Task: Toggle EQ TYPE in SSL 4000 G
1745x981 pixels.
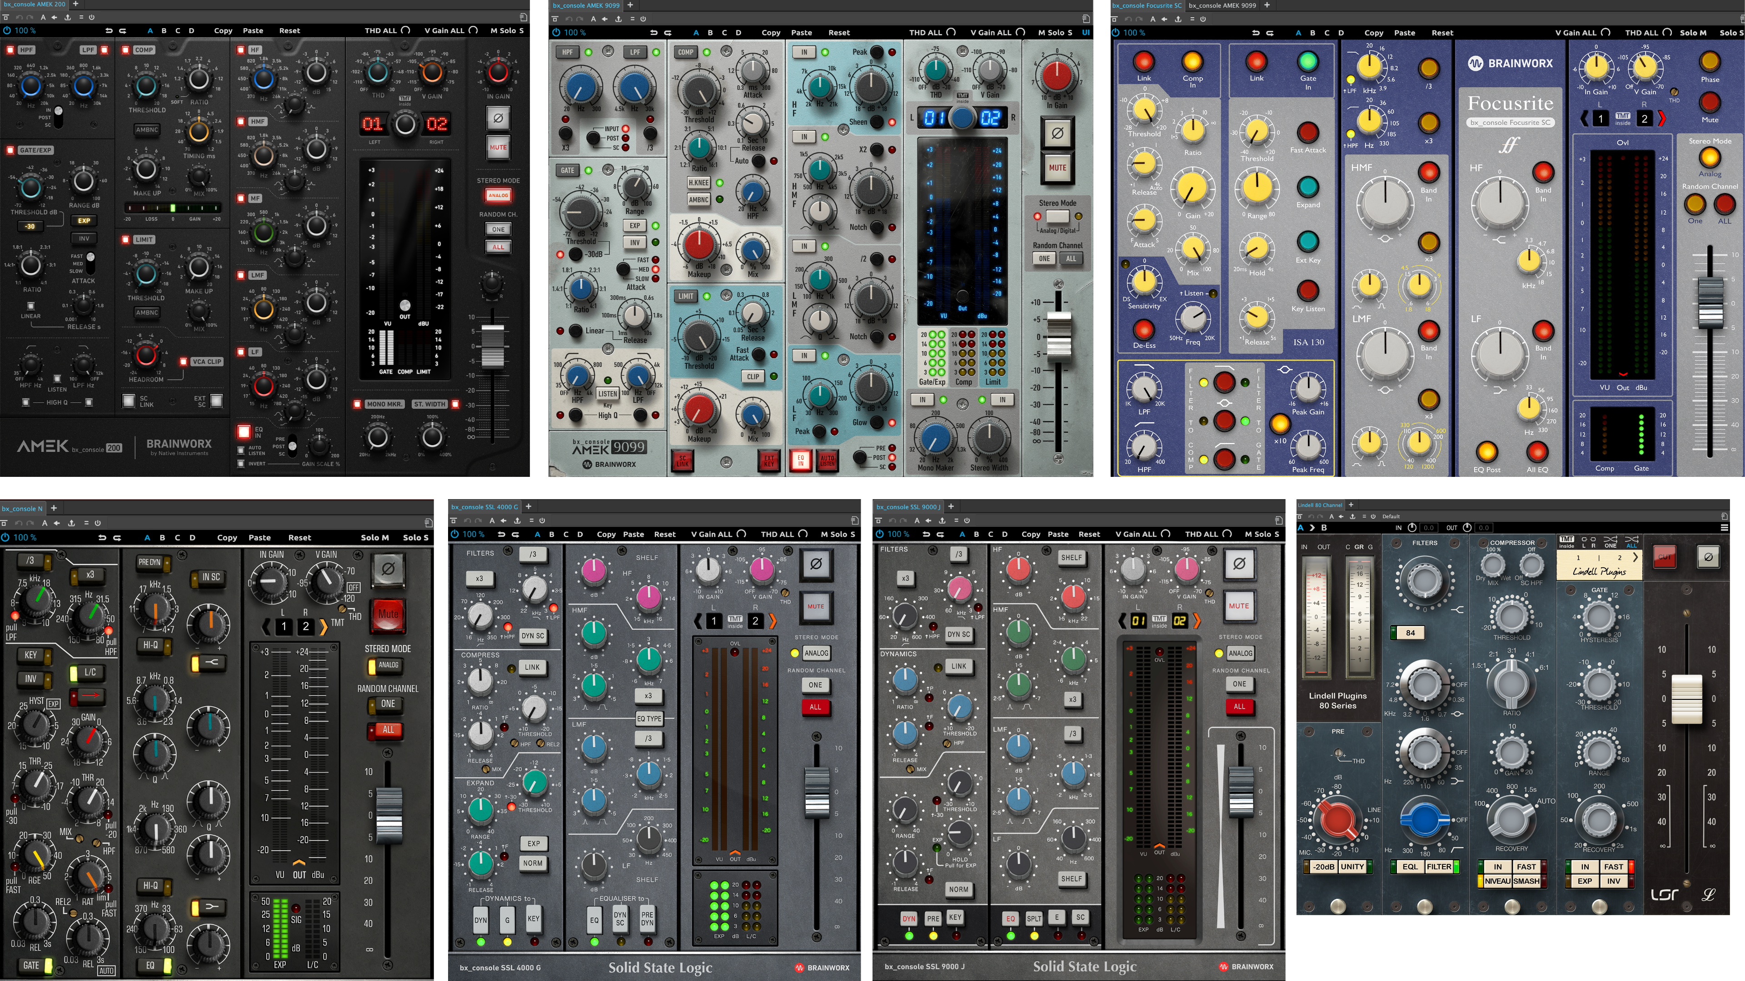Action: 649,718
